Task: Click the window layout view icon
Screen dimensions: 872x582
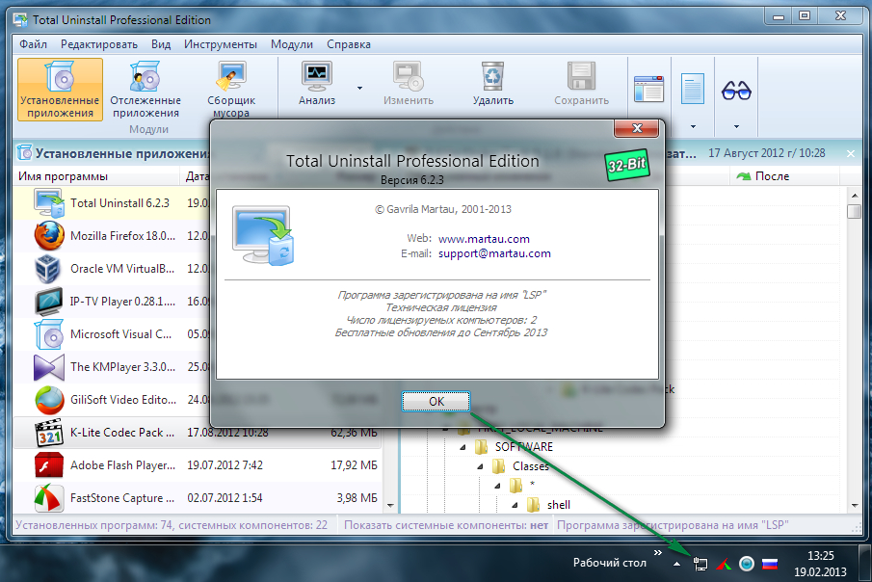Action: tap(648, 89)
